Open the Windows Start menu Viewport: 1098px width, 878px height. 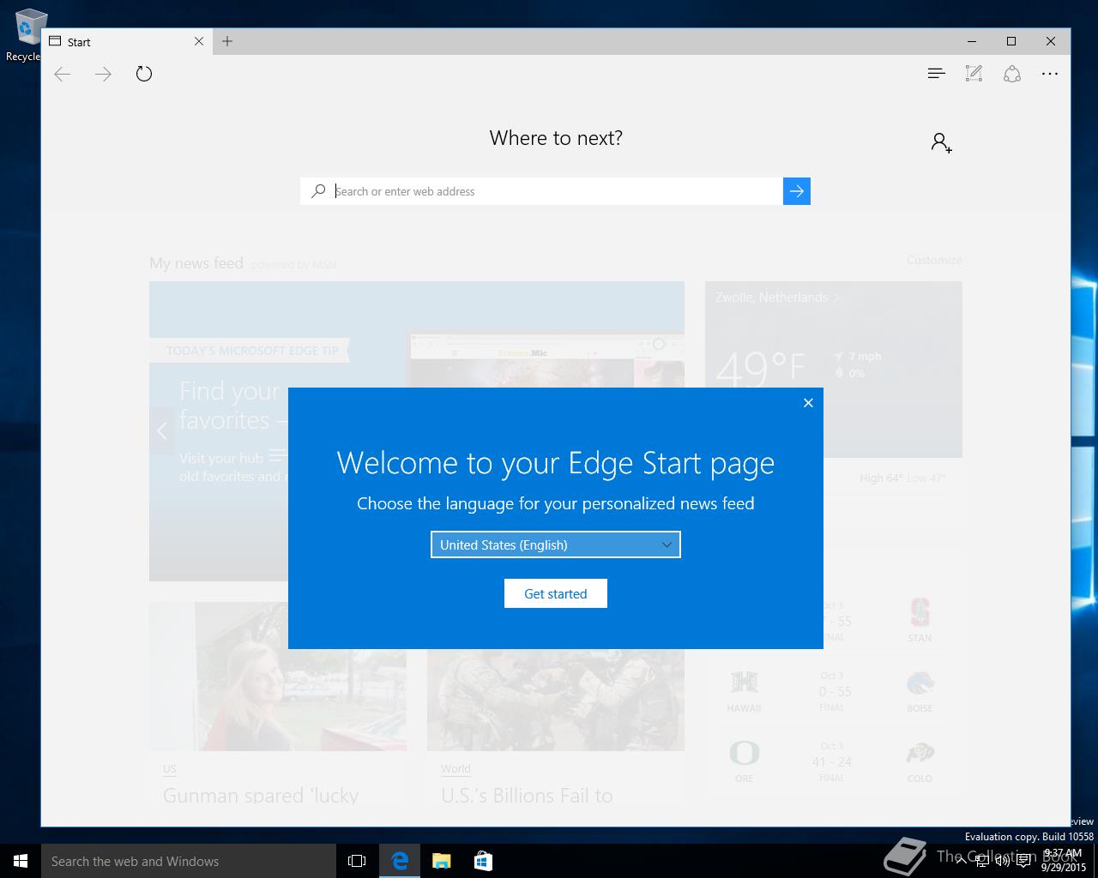point(21,861)
